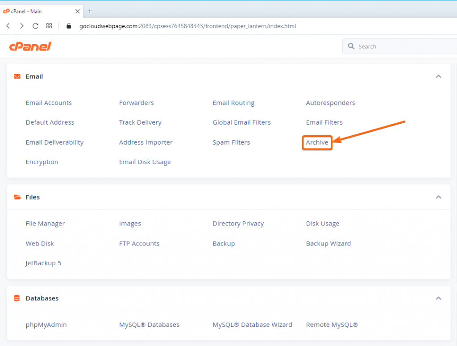Click the folder icon beside Files heading
457x346 pixels.
pyautogui.click(x=17, y=197)
